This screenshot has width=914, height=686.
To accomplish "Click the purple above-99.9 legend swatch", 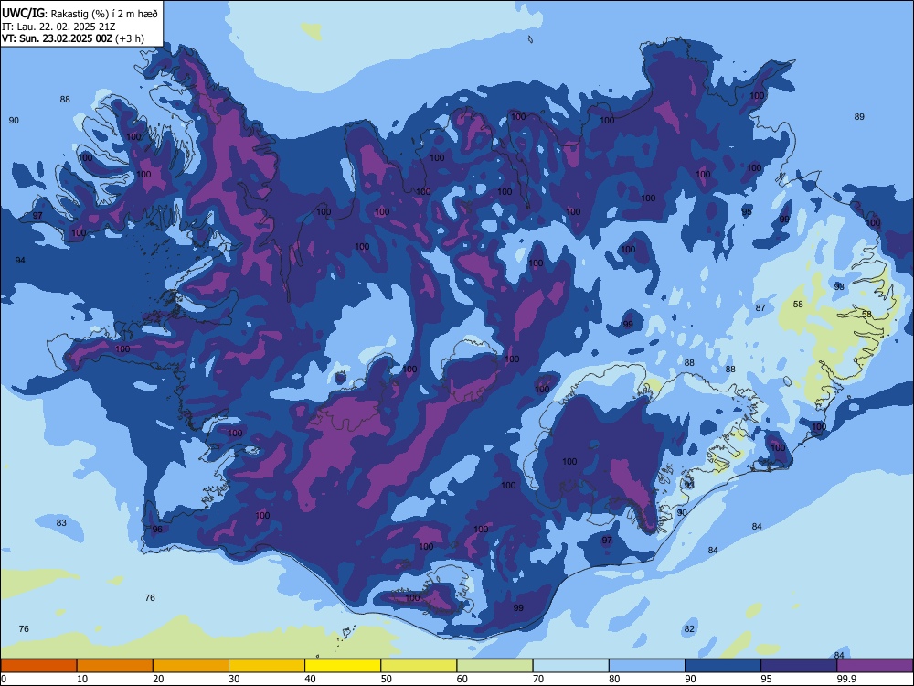I will [875, 666].
